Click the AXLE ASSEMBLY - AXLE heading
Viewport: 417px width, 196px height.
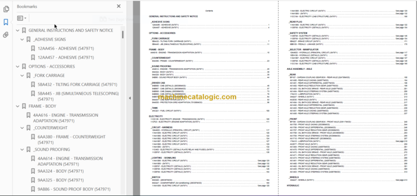[299, 69]
